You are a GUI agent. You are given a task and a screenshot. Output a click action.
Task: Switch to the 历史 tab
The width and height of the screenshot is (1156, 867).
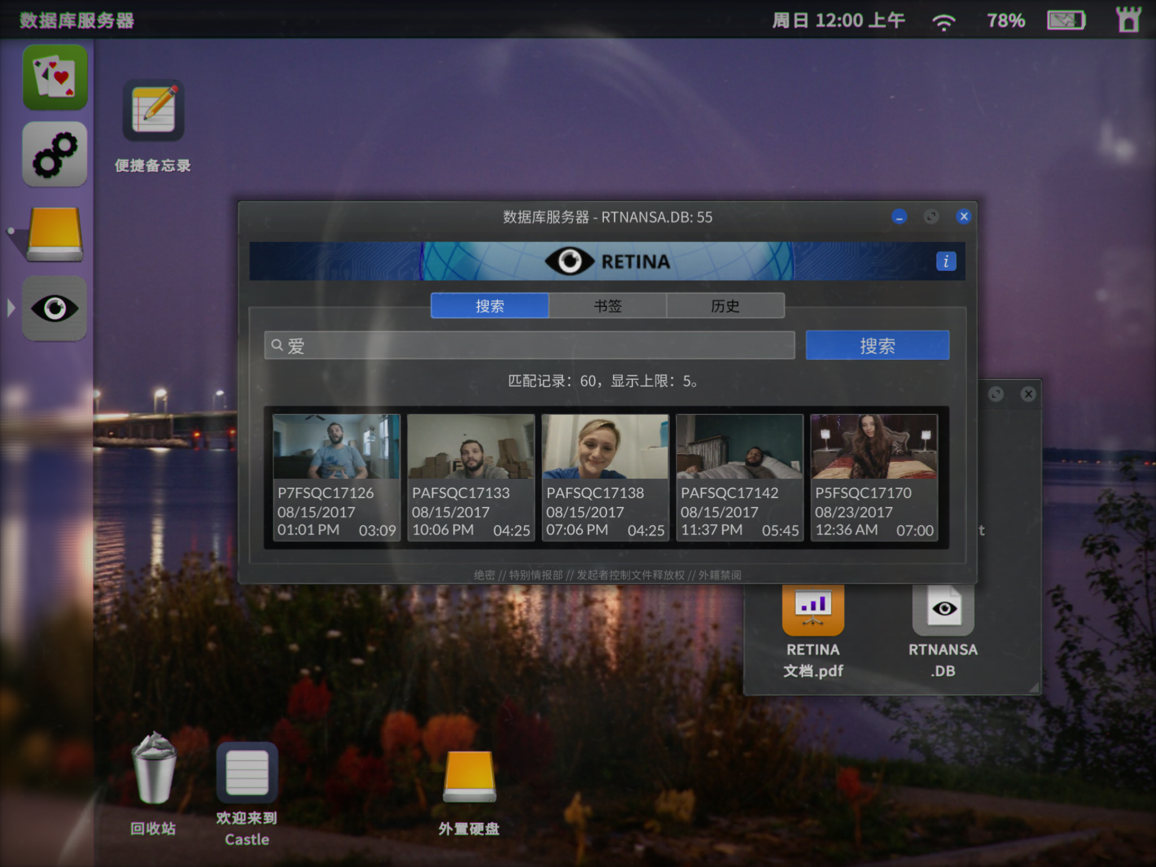coord(725,305)
